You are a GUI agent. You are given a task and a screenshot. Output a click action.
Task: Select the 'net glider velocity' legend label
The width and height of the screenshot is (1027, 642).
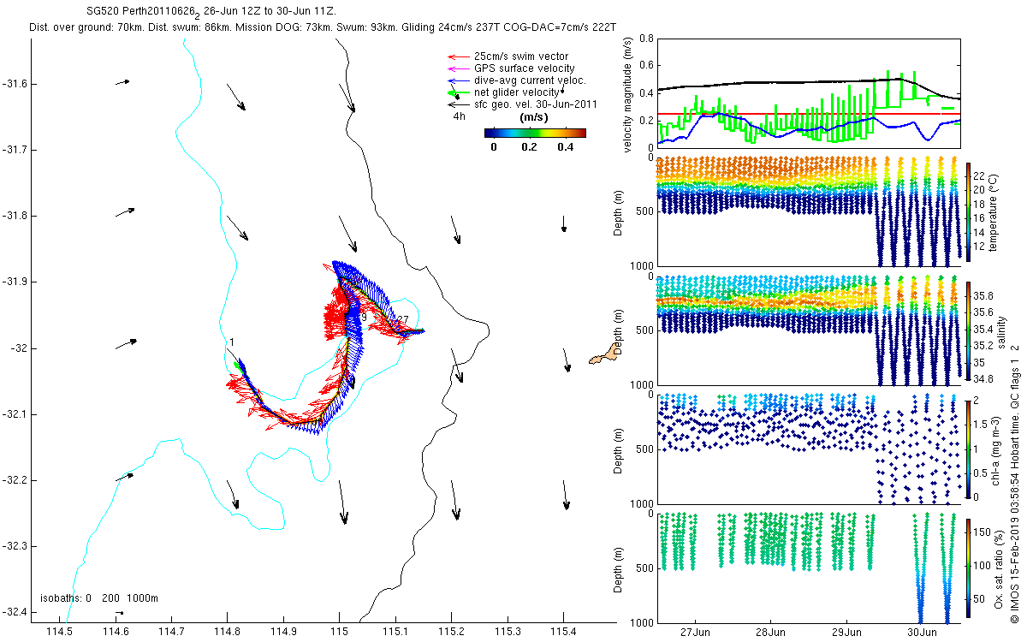[516, 92]
